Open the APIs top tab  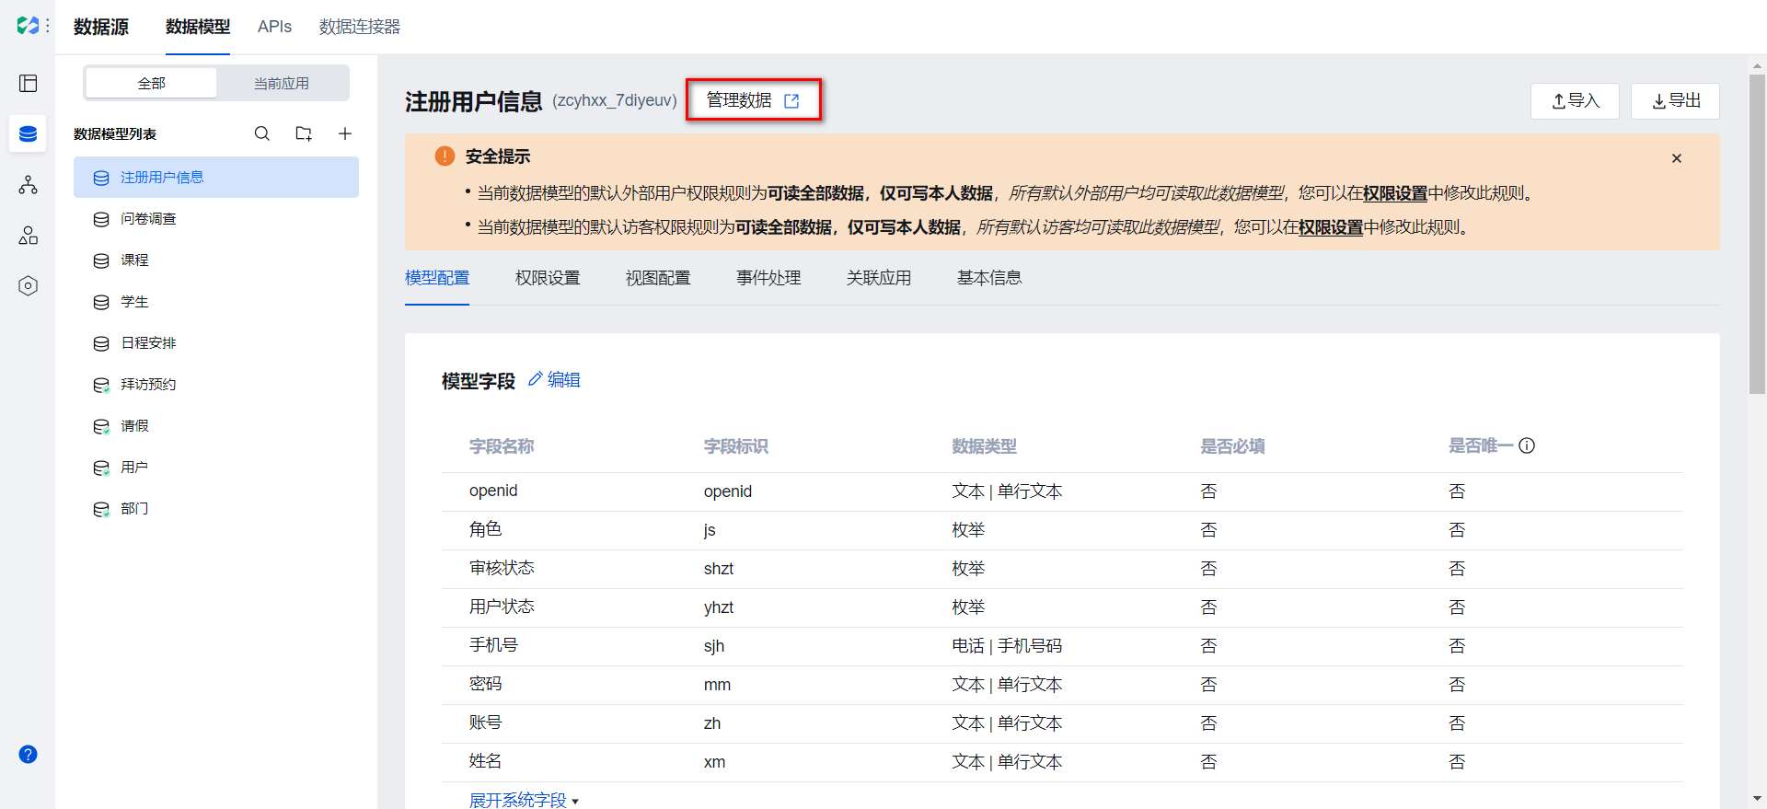point(274,27)
